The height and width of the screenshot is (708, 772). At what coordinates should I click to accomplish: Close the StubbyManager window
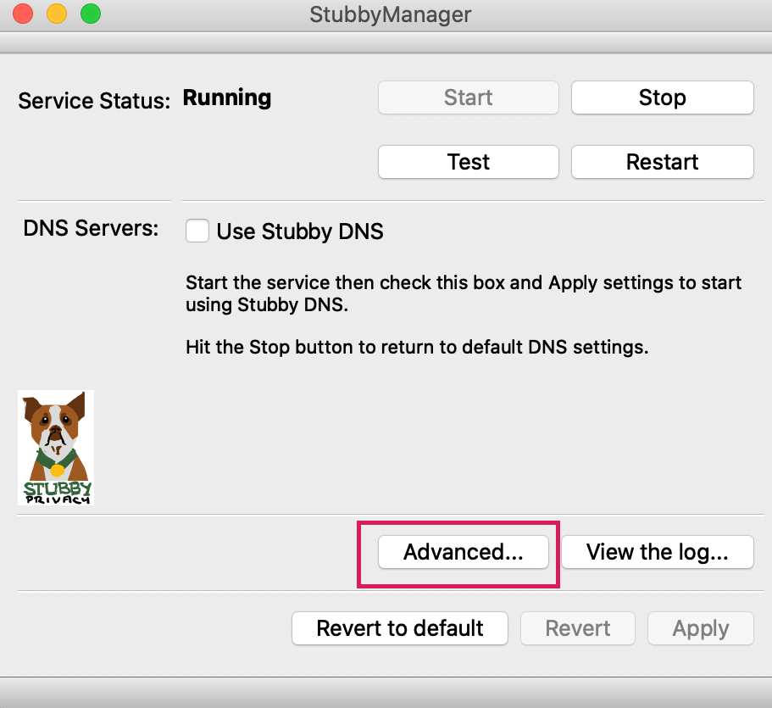[x=23, y=14]
